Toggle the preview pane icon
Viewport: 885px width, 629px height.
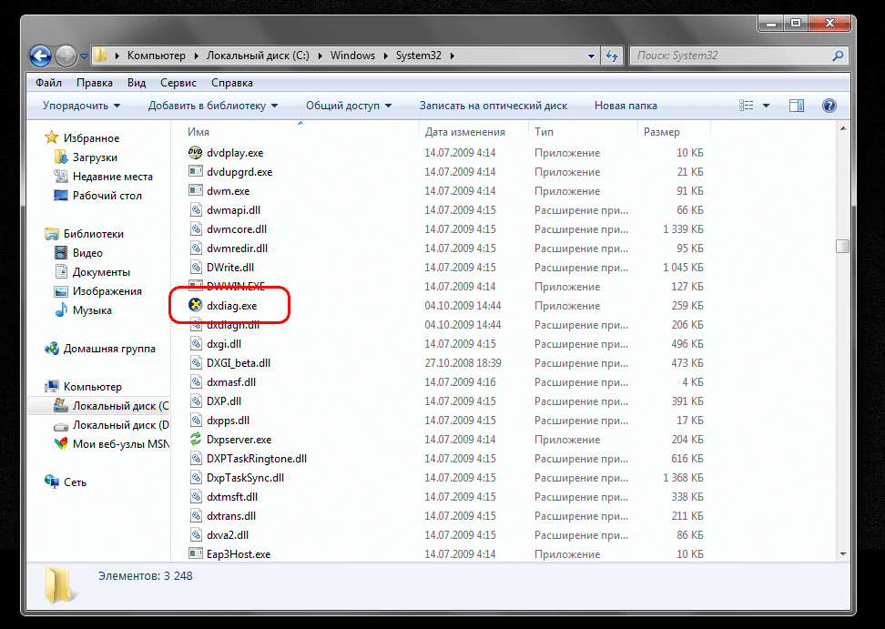pyautogui.click(x=797, y=106)
